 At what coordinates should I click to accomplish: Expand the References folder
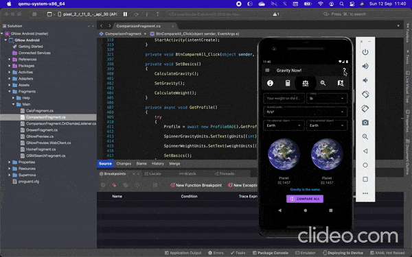point(10,59)
